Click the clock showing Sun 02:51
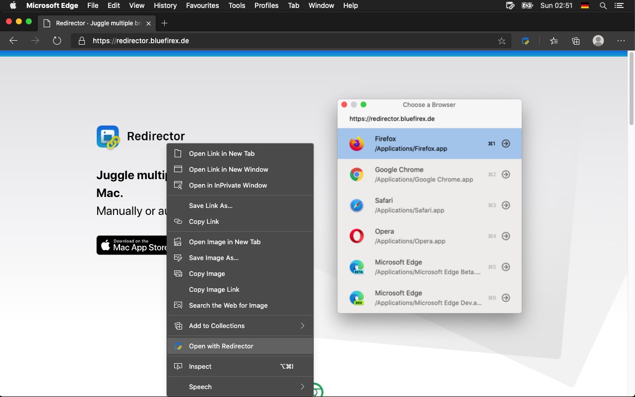The width and height of the screenshot is (635, 397). click(x=557, y=5)
